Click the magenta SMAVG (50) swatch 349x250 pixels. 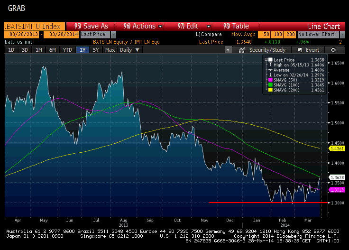[270, 80]
